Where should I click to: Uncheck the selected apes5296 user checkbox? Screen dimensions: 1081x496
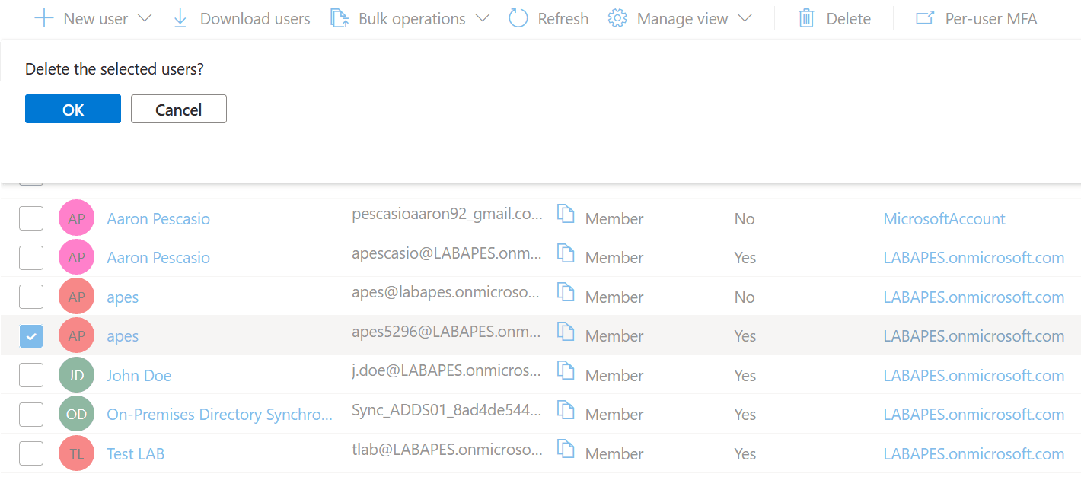(31, 335)
